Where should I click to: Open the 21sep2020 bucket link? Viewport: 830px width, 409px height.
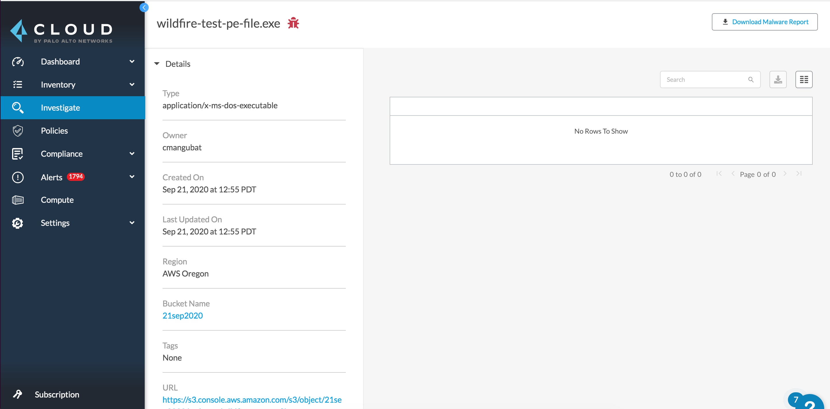click(182, 316)
